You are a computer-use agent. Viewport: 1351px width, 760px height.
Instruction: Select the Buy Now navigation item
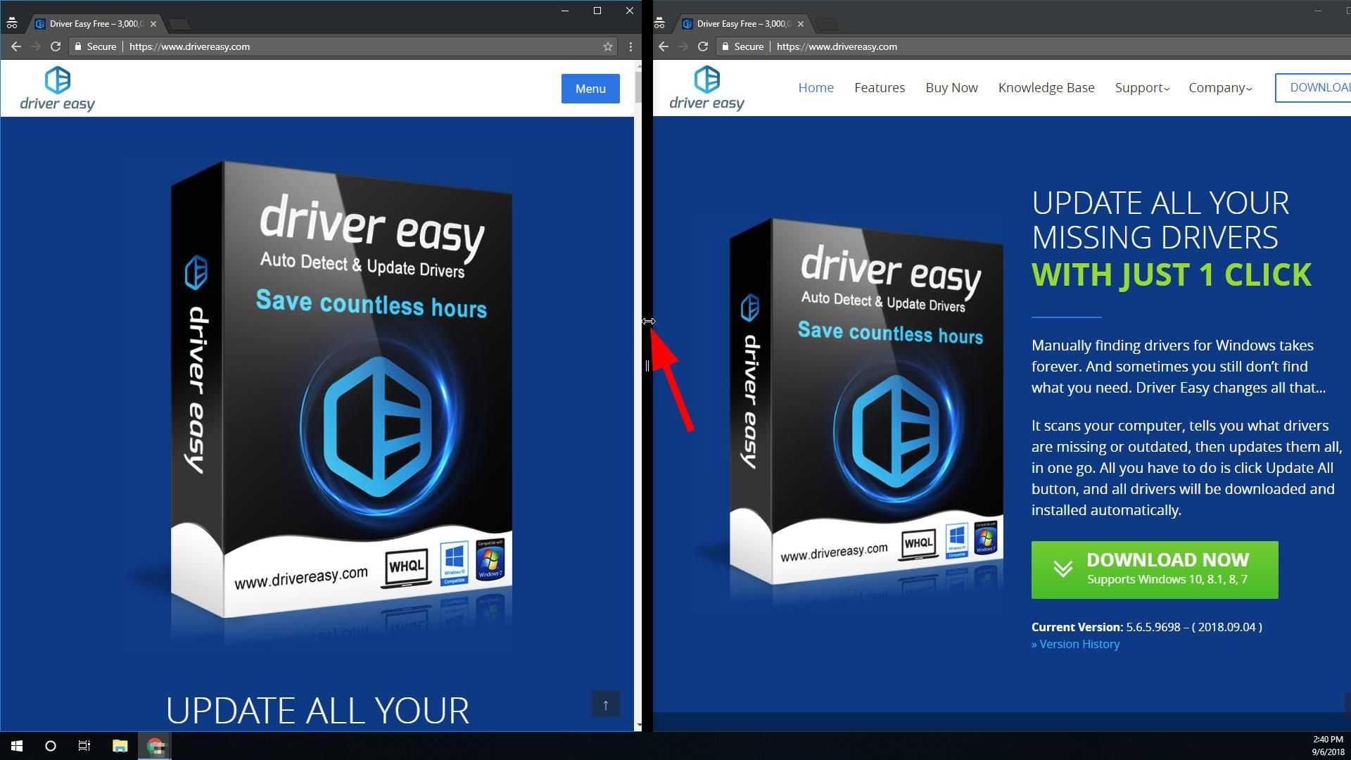click(951, 88)
